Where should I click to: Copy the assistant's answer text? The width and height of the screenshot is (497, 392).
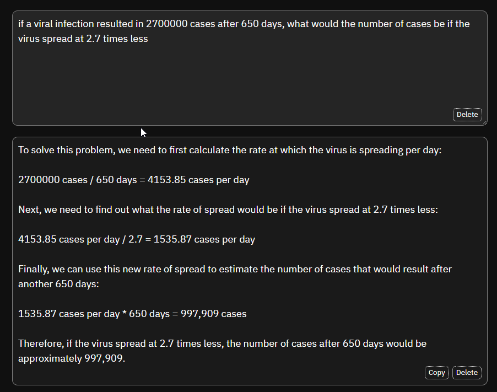[x=436, y=372]
